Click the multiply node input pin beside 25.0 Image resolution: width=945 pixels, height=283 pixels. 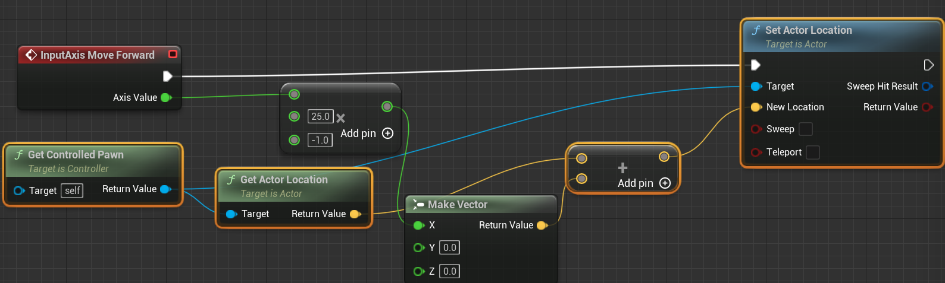point(294,116)
